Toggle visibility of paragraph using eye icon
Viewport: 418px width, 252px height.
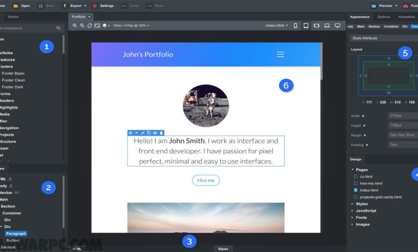155,133
